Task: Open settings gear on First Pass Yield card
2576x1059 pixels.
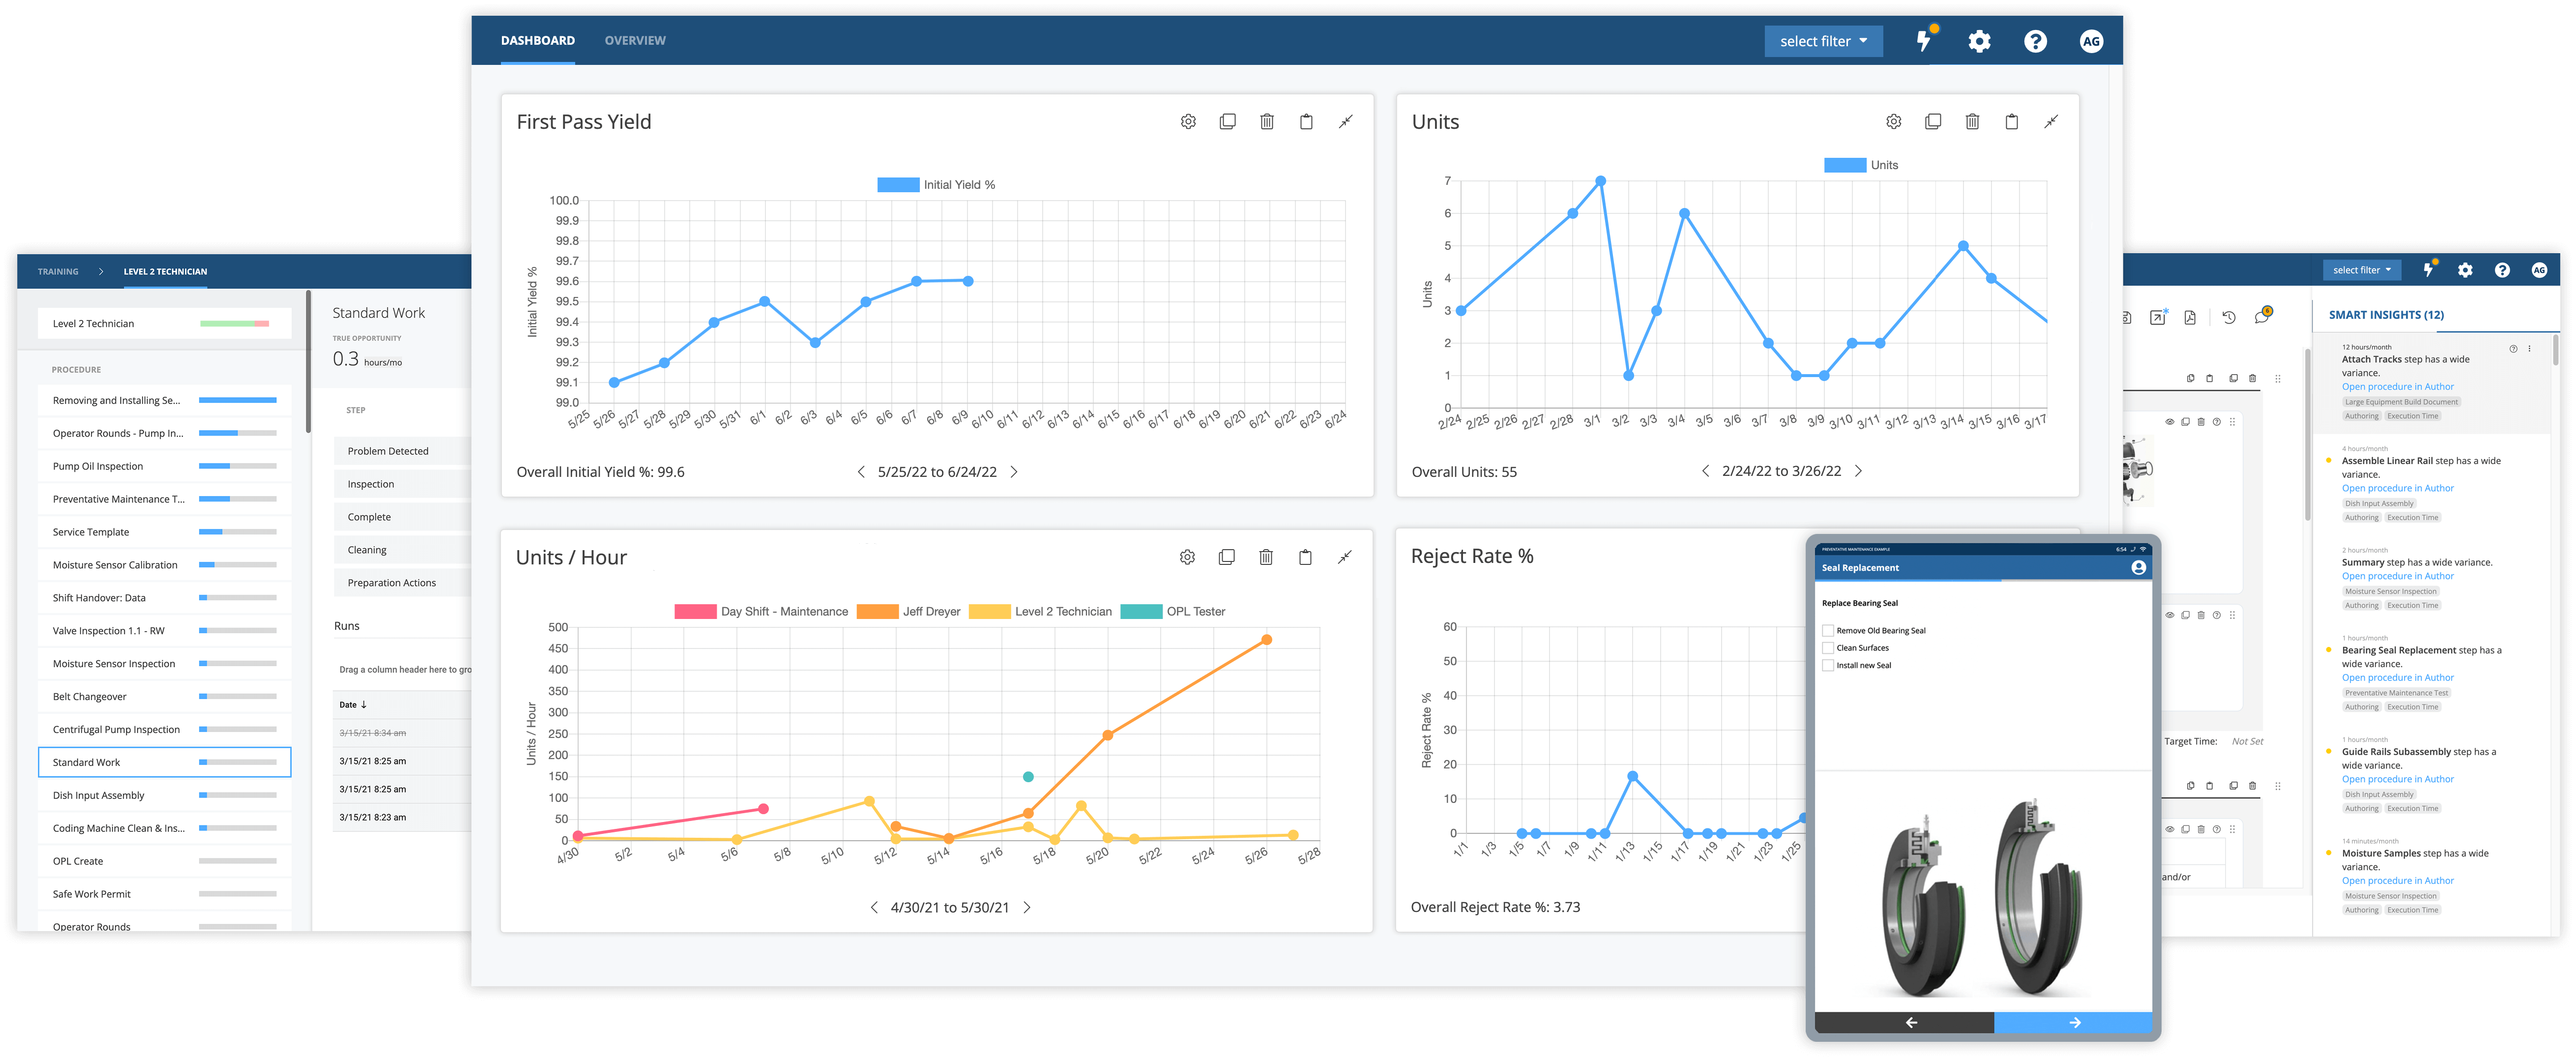Action: [x=1188, y=122]
